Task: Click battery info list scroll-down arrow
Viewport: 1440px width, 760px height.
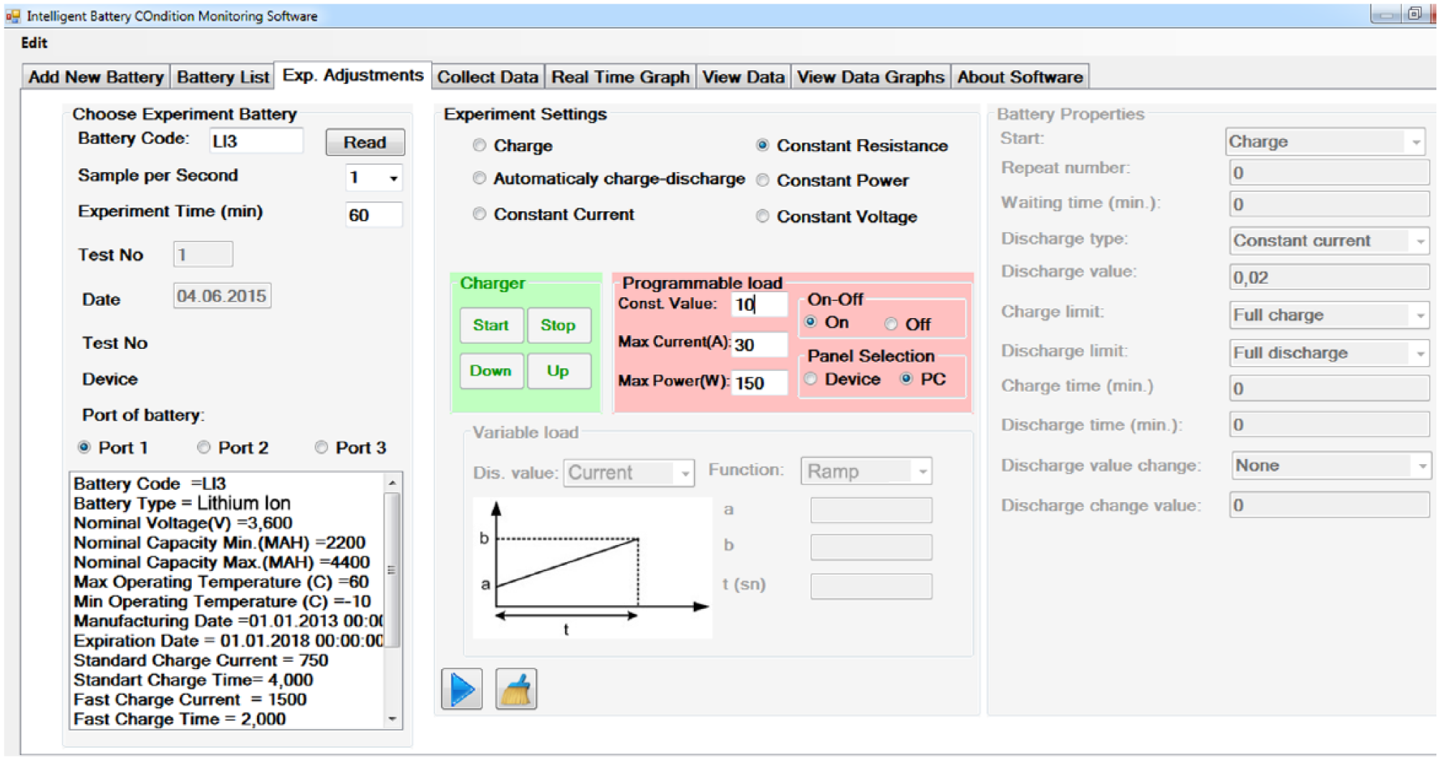Action: (392, 718)
